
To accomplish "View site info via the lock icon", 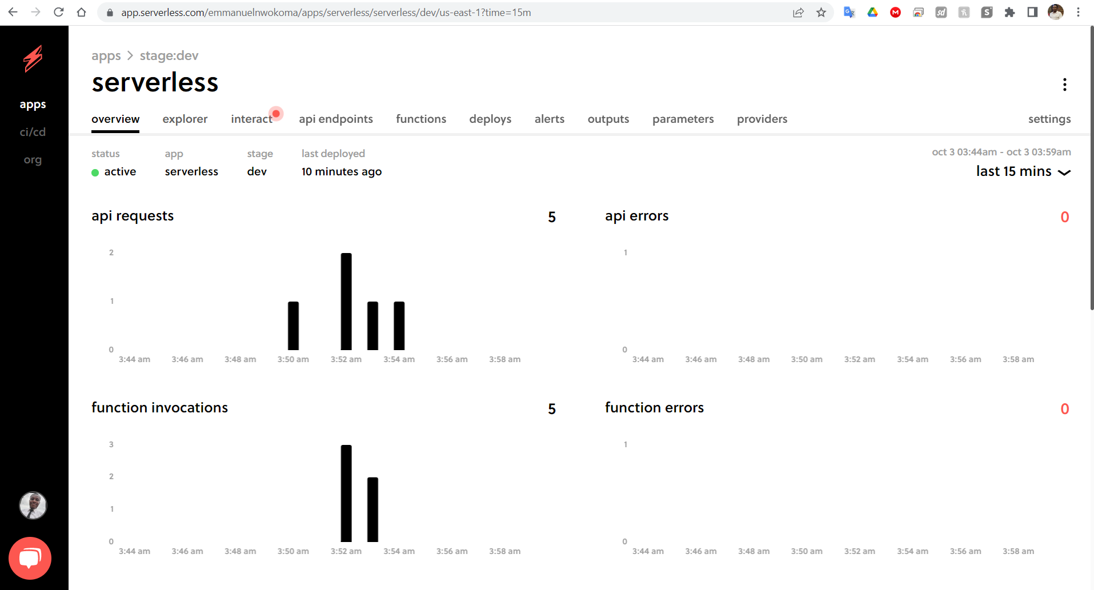I will point(110,12).
